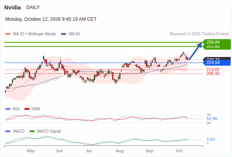Click the 213.02 red support level label
The width and height of the screenshot is (232, 157).
pos(213,69)
